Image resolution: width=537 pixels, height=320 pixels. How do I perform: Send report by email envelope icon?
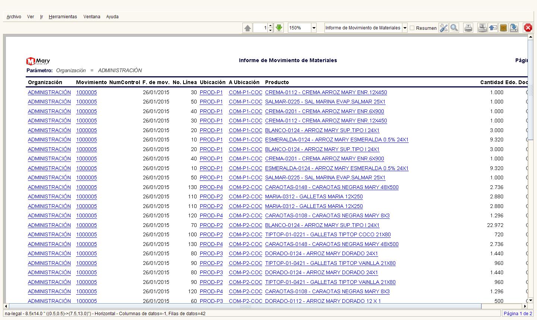(493, 28)
